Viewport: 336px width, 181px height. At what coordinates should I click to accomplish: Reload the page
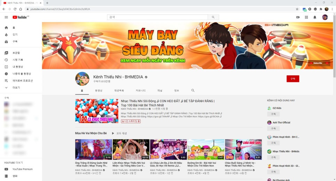point(15,9)
